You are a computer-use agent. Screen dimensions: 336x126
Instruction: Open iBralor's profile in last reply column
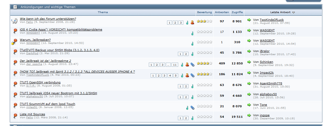point(264,51)
